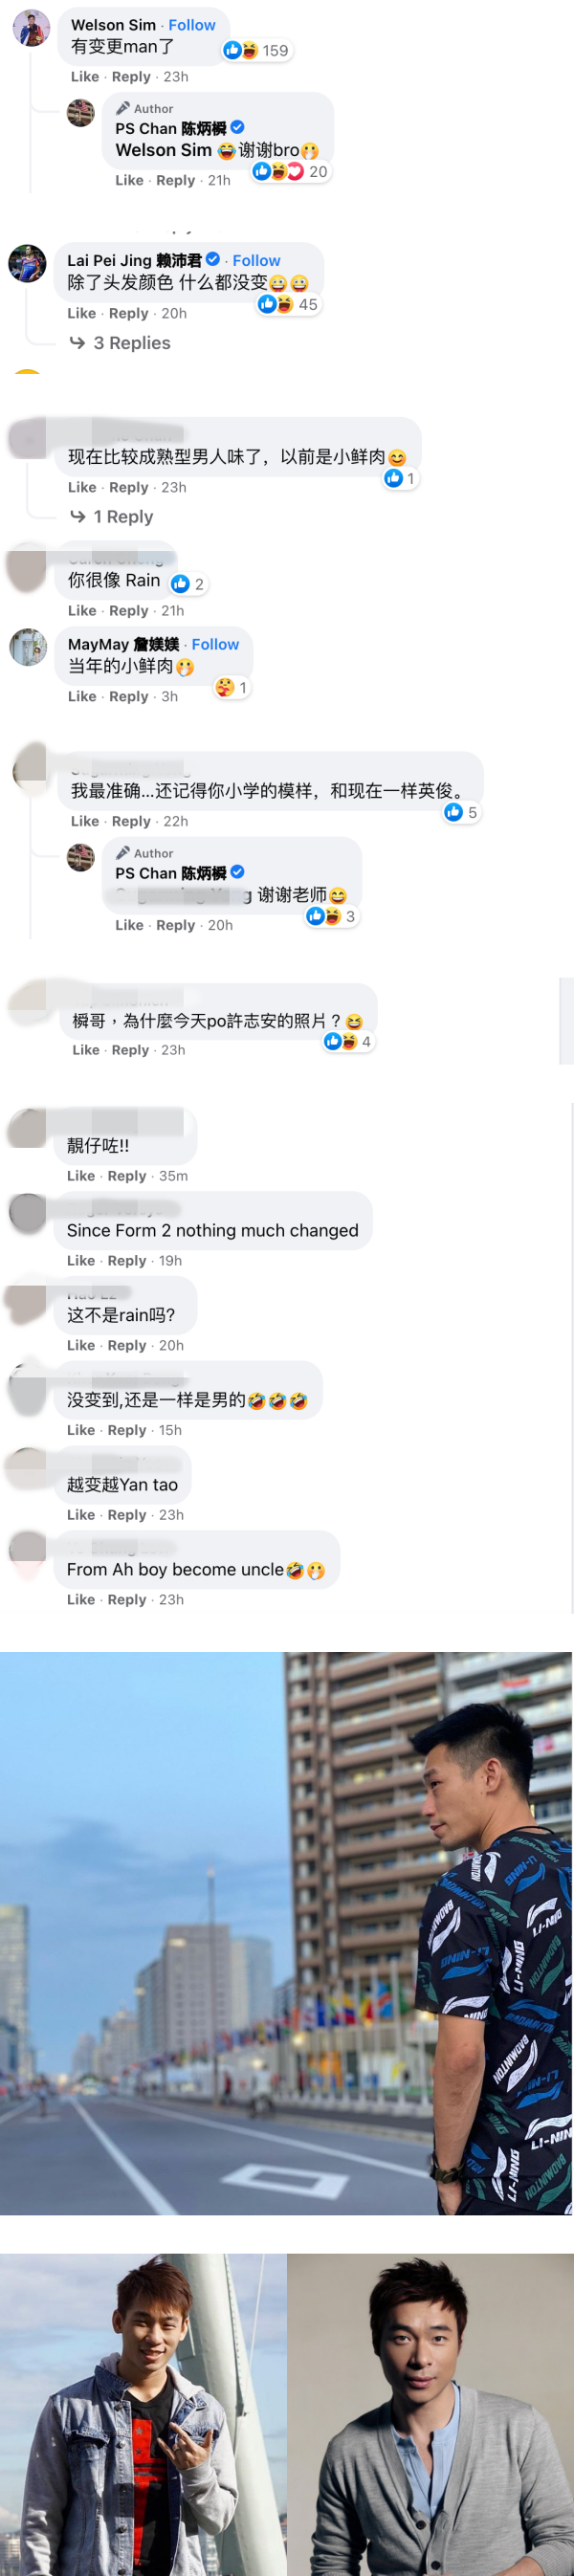Open the 159 reactions on Welson Sim's comment
The image size is (574, 2576).
tap(257, 50)
